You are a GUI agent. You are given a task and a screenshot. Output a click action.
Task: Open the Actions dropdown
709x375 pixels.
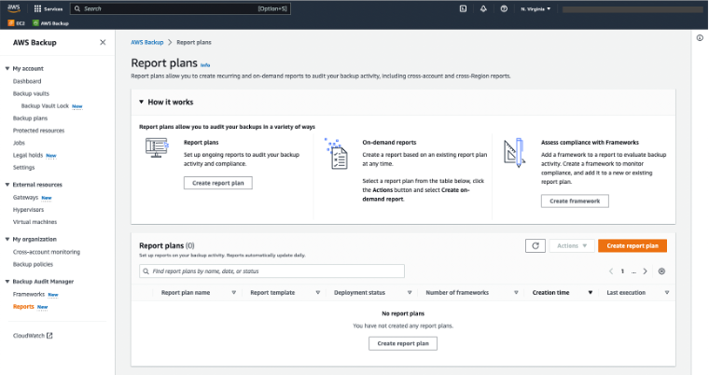coord(572,245)
